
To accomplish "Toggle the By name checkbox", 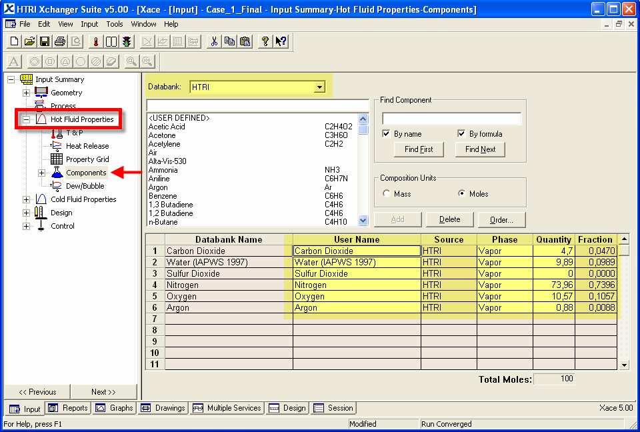I will [386, 133].
